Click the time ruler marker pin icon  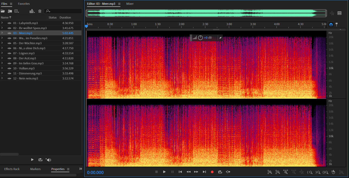tap(336, 24)
